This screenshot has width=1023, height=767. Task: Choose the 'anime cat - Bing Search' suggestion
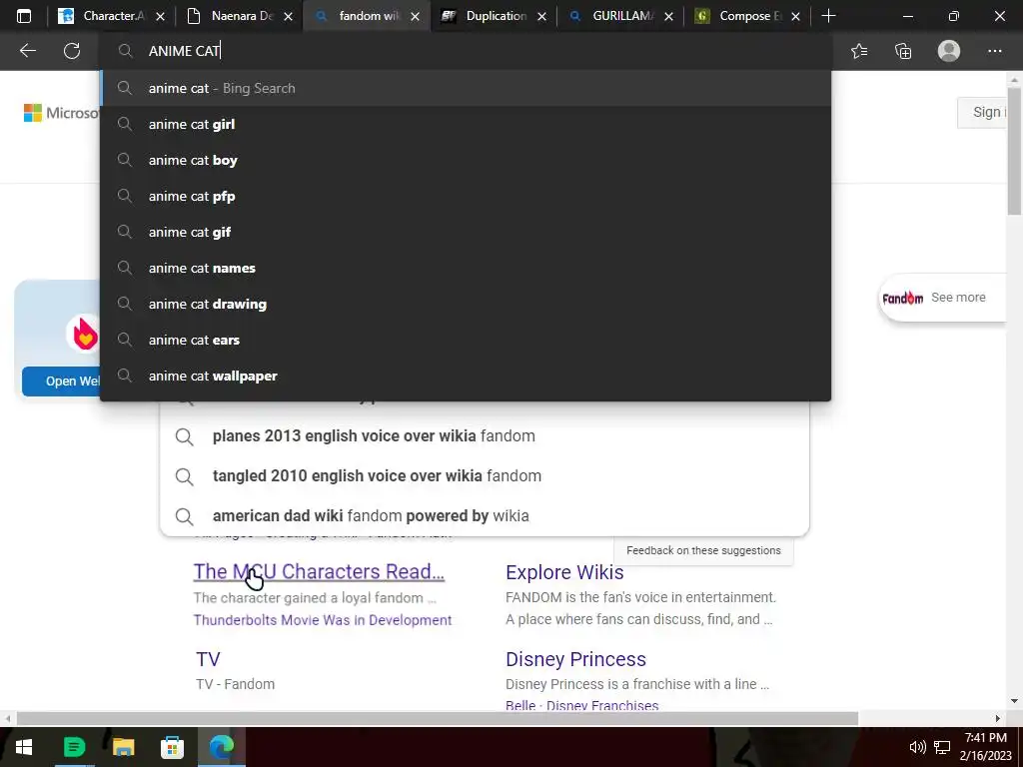[466, 88]
